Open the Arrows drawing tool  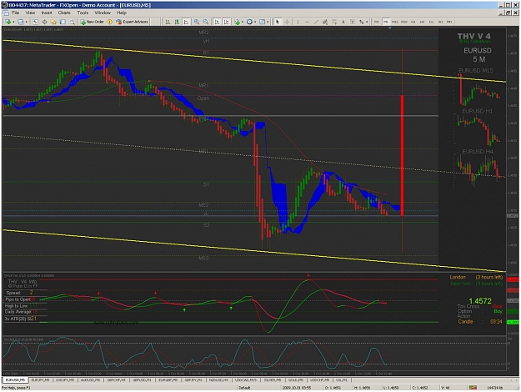[x=362, y=22]
